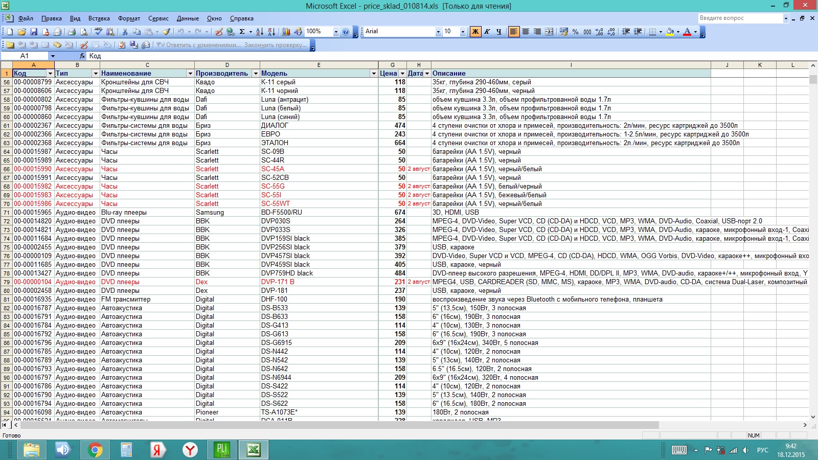Cut selection with the scissors icon

(124, 32)
